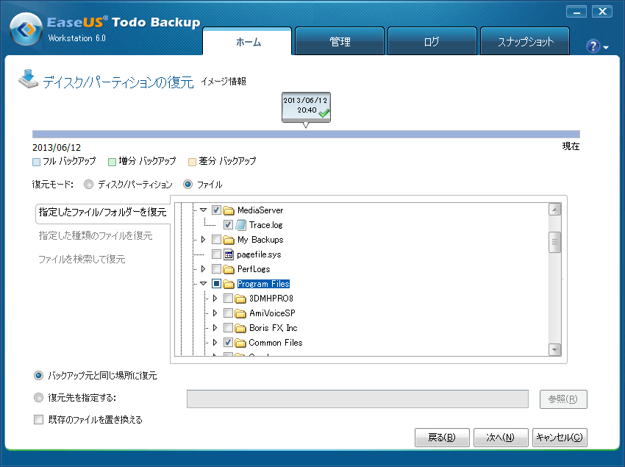Click the キャンセル(C) cancel button
The width and height of the screenshot is (625, 467).
[560, 438]
